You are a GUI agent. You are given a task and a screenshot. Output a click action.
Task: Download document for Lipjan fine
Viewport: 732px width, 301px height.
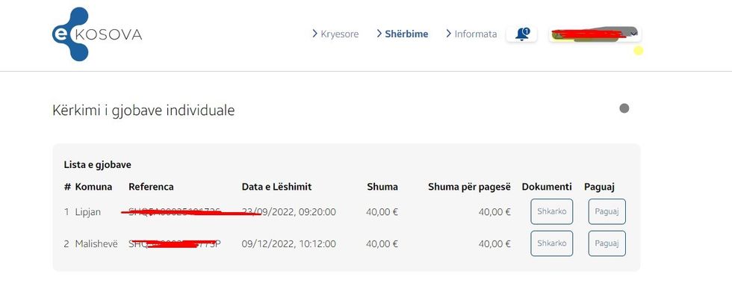click(x=551, y=211)
